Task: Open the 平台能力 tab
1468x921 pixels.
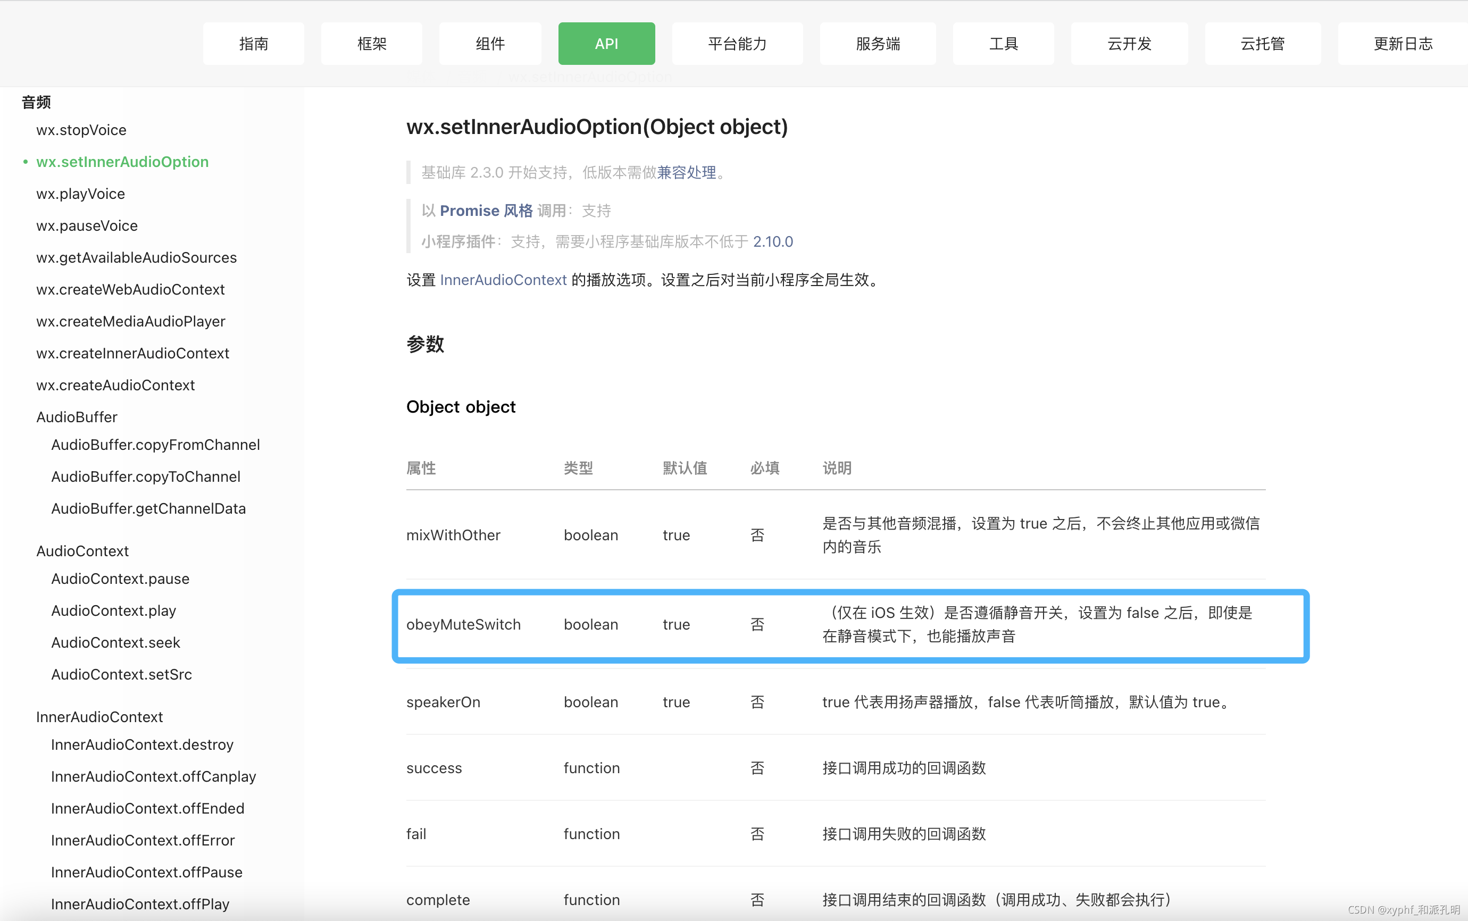Action: 737,43
